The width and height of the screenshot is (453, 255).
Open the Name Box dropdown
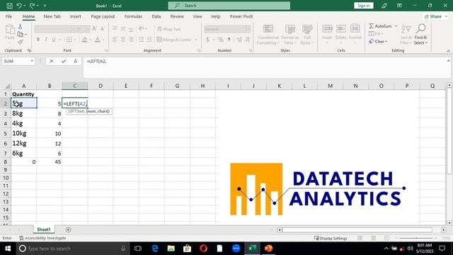[32, 61]
